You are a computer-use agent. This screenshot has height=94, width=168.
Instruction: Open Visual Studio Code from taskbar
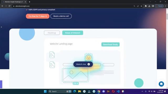tap(118, 91)
